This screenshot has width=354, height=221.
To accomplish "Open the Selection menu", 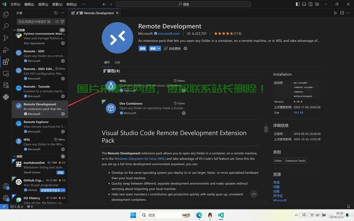I will coord(43,4).
